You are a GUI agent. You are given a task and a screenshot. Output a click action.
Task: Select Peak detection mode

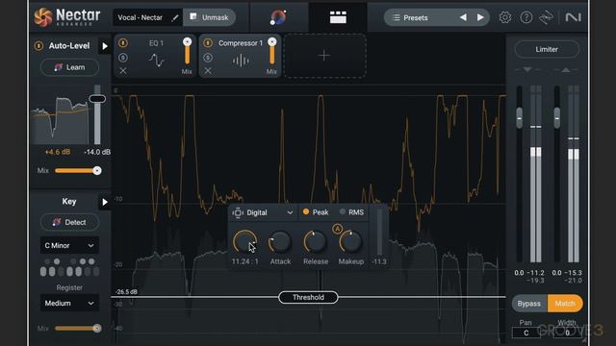click(x=316, y=212)
